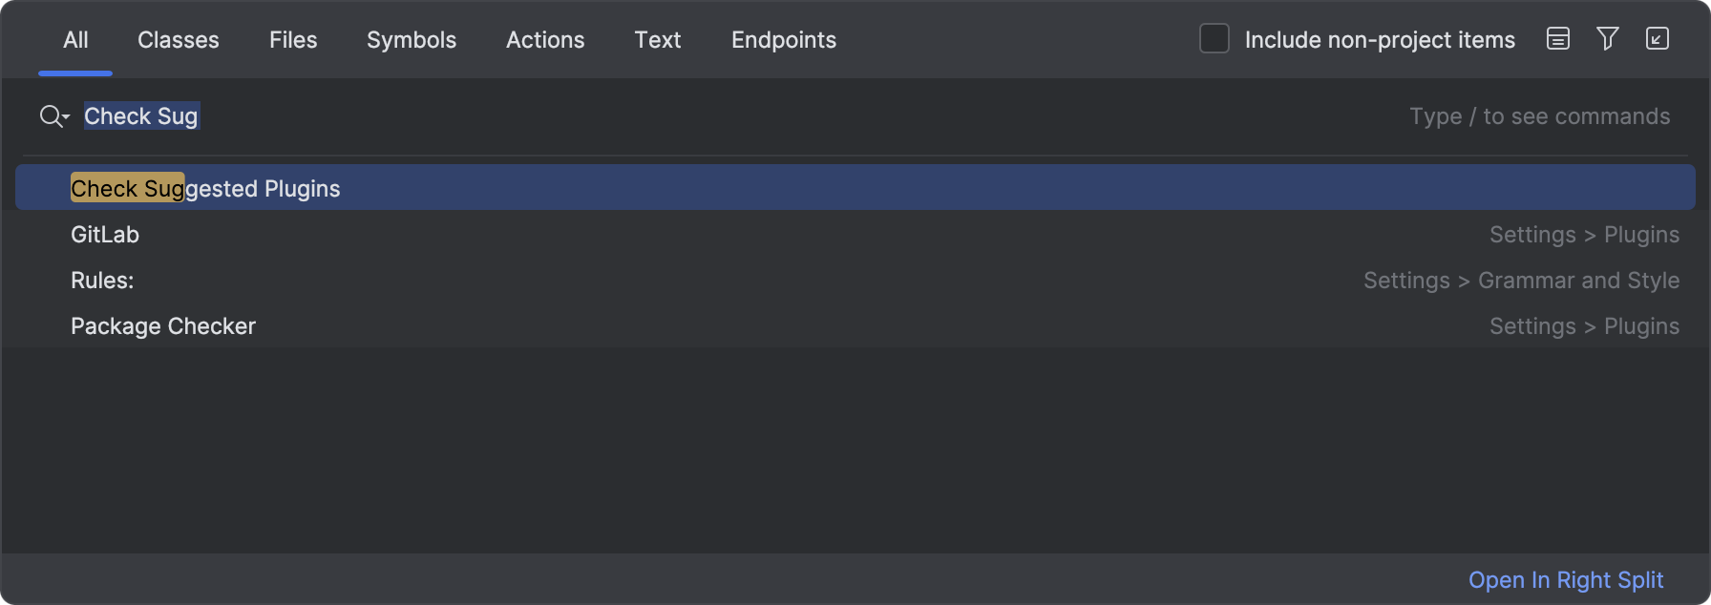The width and height of the screenshot is (1711, 605).
Task: Switch to the Files tab
Action: 292,39
